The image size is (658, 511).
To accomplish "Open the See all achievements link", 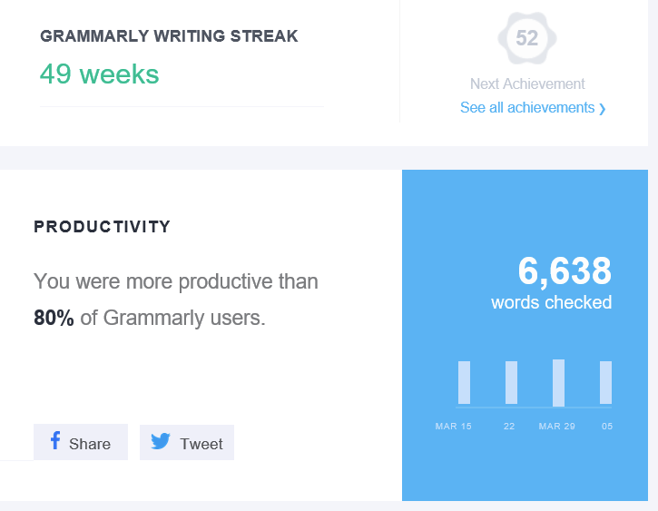I will pos(527,108).
